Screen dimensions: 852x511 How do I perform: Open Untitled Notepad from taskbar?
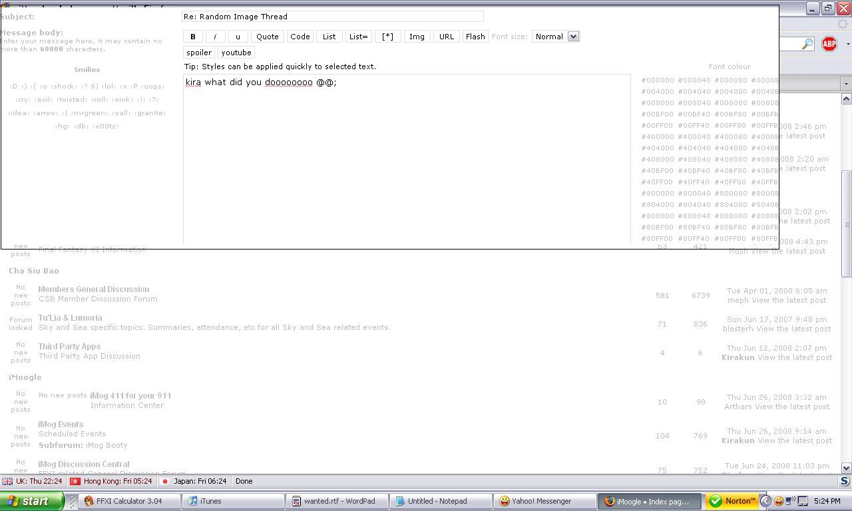(x=440, y=501)
